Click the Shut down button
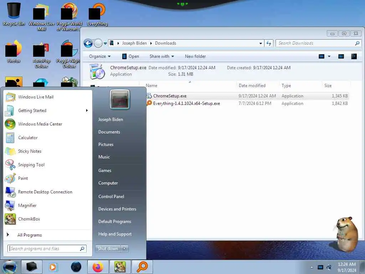365x274 pixels. (x=108, y=249)
